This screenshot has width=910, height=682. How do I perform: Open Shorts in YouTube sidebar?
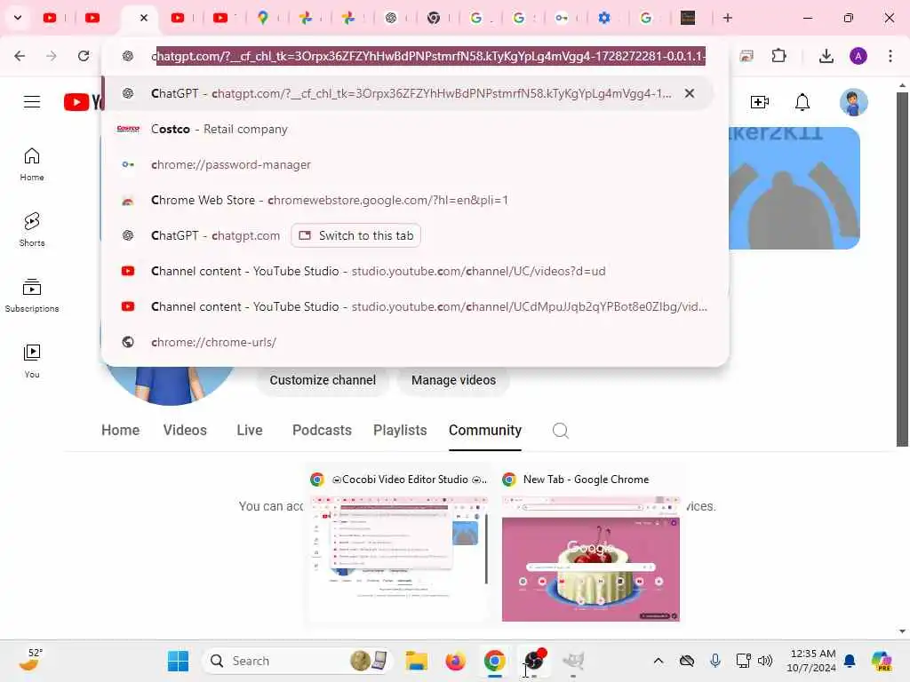coord(32,230)
